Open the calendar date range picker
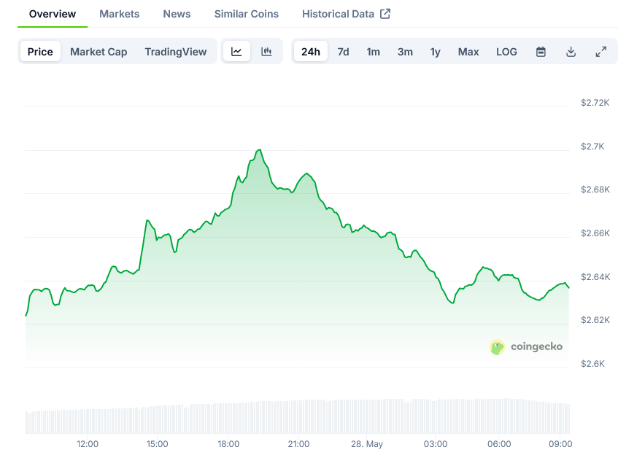618x463 pixels. pos(541,52)
